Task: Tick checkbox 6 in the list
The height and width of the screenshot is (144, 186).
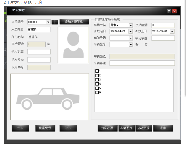Action: click(97, 92)
